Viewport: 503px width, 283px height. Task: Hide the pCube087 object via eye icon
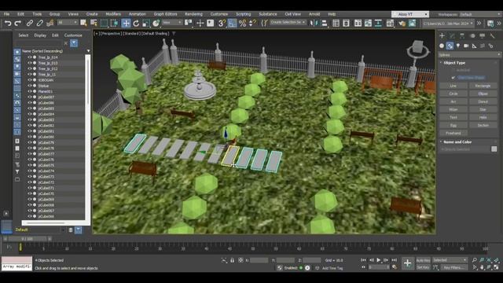pos(30,97)
